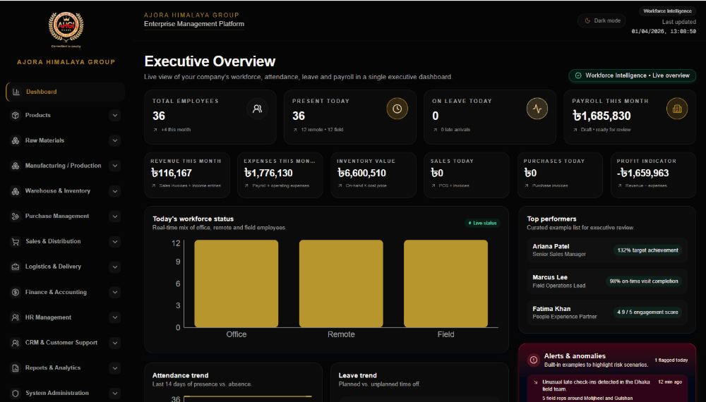Expand the Sales & Distribution chevron

(115, 241)
